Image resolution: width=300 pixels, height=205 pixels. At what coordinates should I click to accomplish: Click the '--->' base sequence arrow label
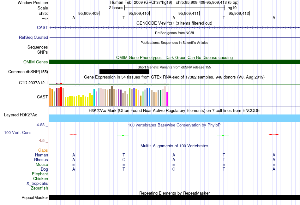[x=45, y=18]
